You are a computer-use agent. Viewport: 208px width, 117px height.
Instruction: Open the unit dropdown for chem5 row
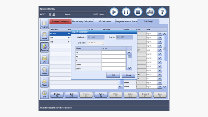pos(160,83)
